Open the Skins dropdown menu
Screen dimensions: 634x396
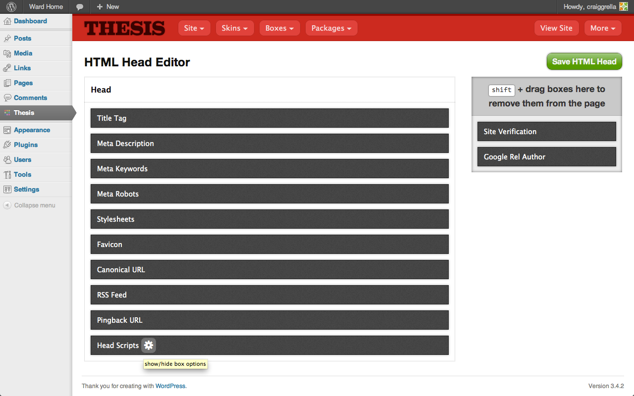coord(235,28)
